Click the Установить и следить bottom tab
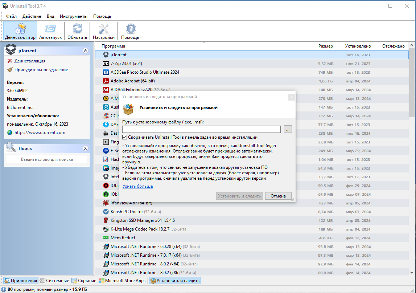The width and height of the screenshot is (416, 293). [175, 281]
